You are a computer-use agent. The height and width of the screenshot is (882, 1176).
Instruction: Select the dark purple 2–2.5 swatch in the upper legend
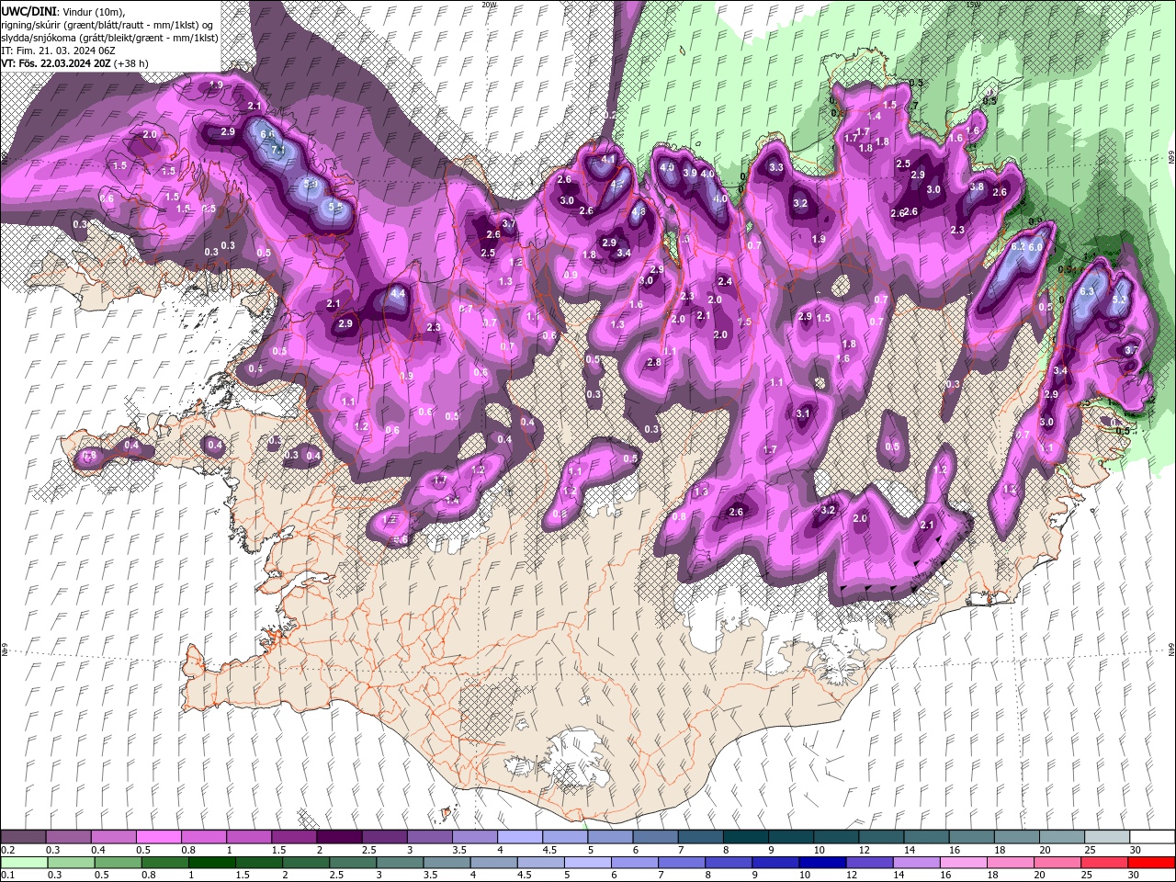tap(338, 837)
